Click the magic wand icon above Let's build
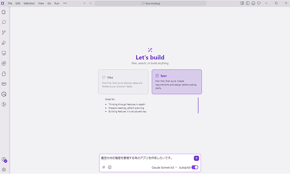 150,50
